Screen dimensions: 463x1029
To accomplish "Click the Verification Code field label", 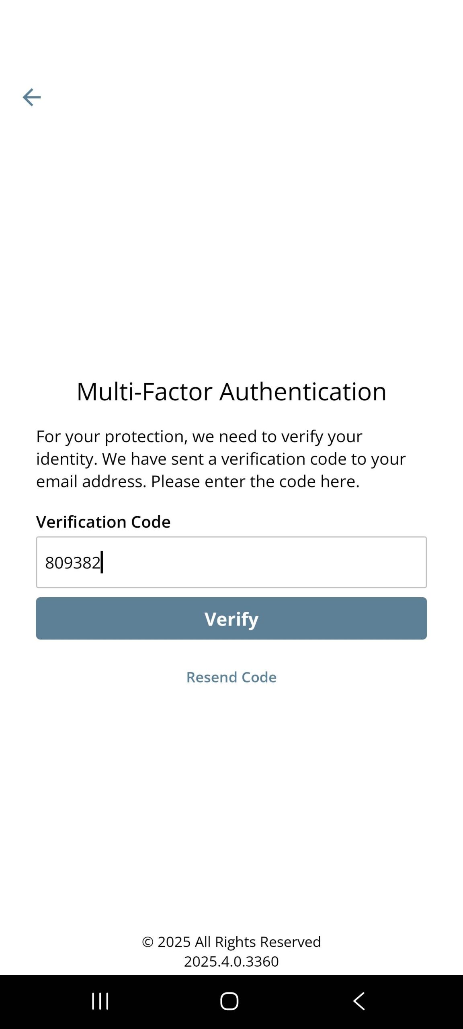I will 103,522.
